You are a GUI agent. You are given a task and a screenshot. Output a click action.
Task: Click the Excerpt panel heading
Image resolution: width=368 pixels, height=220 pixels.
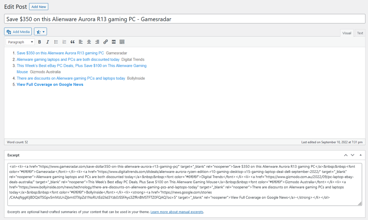[14, 155]
